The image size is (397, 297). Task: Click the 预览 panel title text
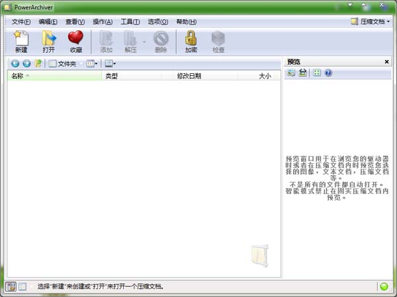coord(294,61)
